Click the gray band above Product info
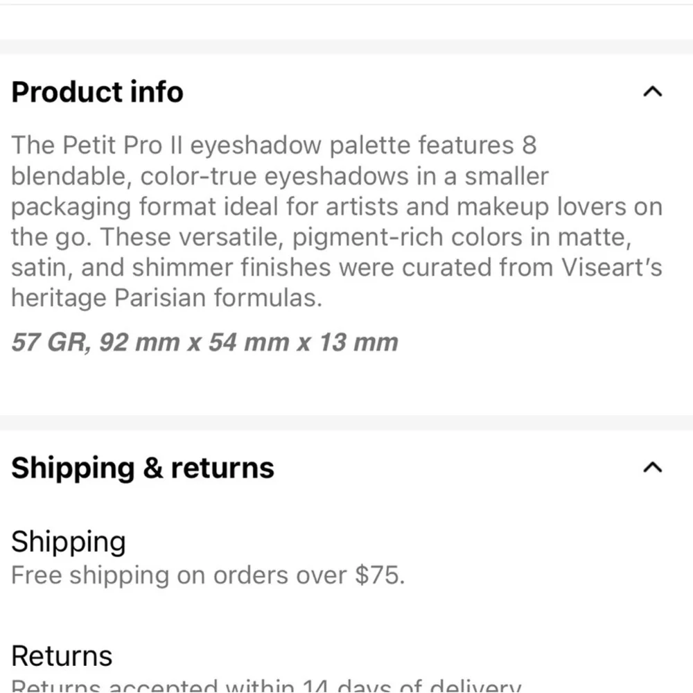693x693 pixels. 346,47
